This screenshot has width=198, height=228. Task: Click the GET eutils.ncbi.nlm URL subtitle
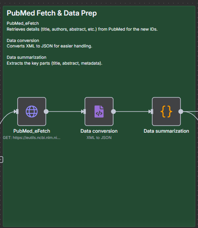(x=32, y=138)
